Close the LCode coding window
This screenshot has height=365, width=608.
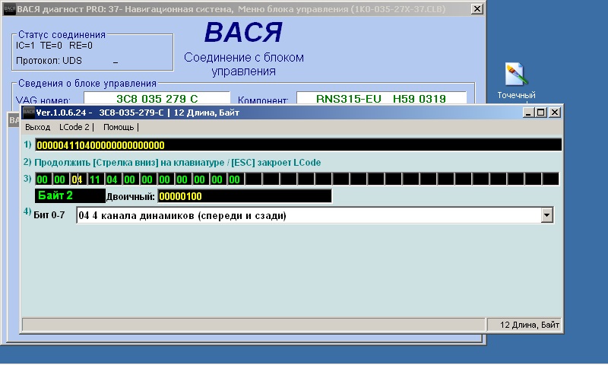point(554,113)
